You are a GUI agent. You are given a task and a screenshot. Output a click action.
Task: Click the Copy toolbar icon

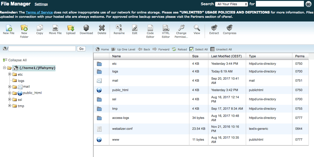coord(40,28)
